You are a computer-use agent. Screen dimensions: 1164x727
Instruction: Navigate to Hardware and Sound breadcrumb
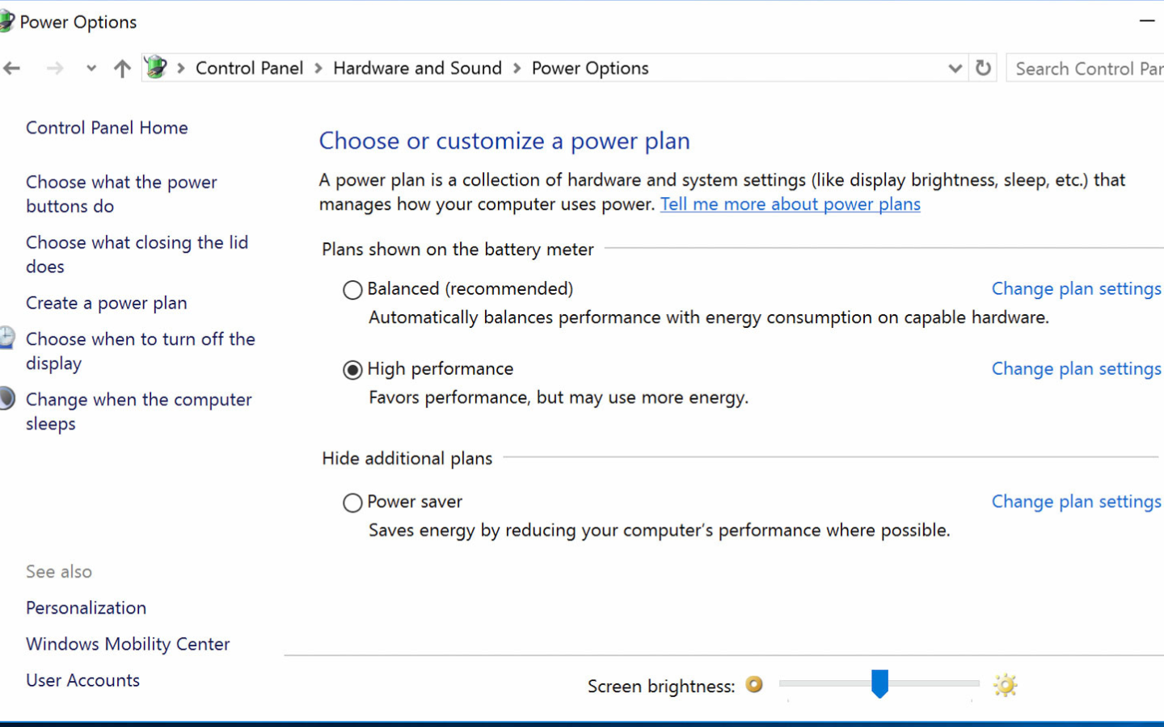(417, 69)
